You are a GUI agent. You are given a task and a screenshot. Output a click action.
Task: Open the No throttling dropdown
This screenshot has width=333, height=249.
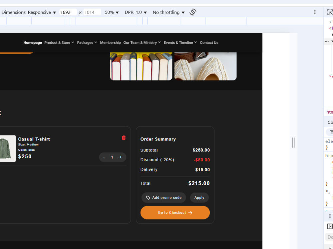click(x=168, y=12)
